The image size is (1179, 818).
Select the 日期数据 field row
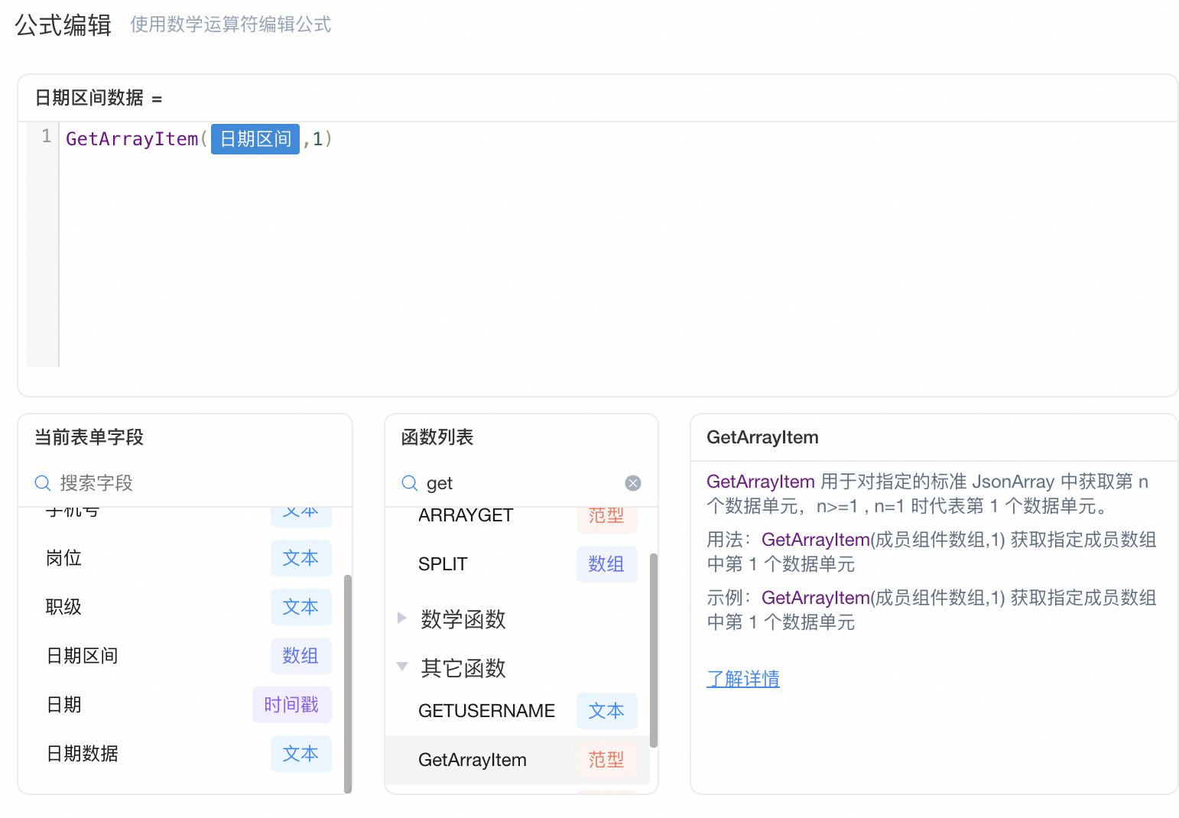184,754
